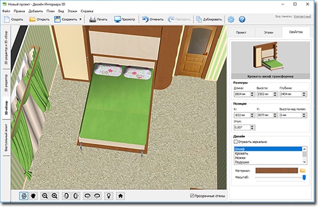Image resolution: width=318 pixels, height=207 pixels.
Task: Toggle Прозрачные стены checkbox
Action: [x=192, y=196]
